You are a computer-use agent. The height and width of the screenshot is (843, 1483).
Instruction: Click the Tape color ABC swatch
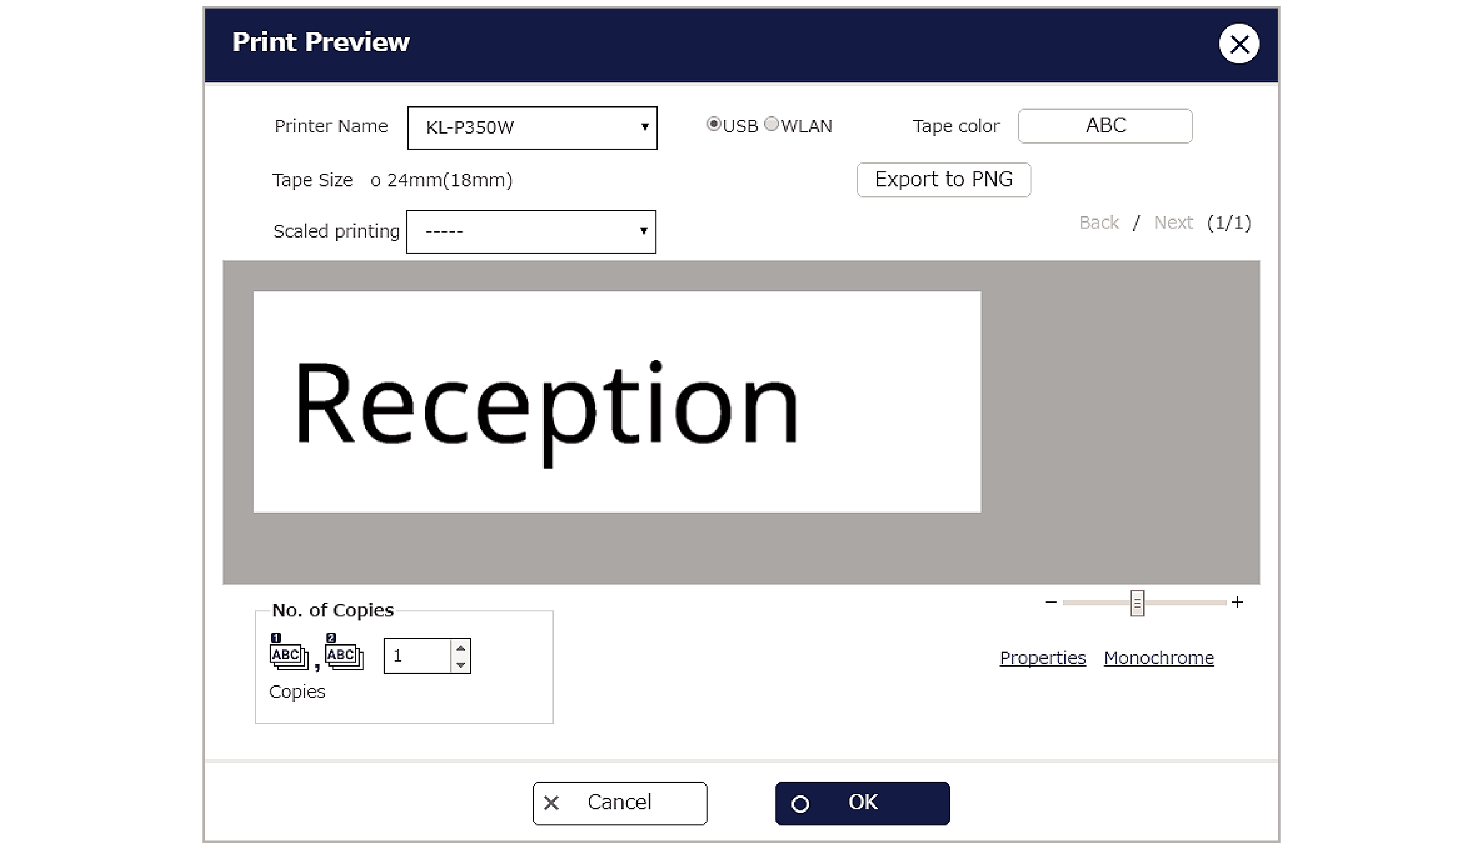1105,126
